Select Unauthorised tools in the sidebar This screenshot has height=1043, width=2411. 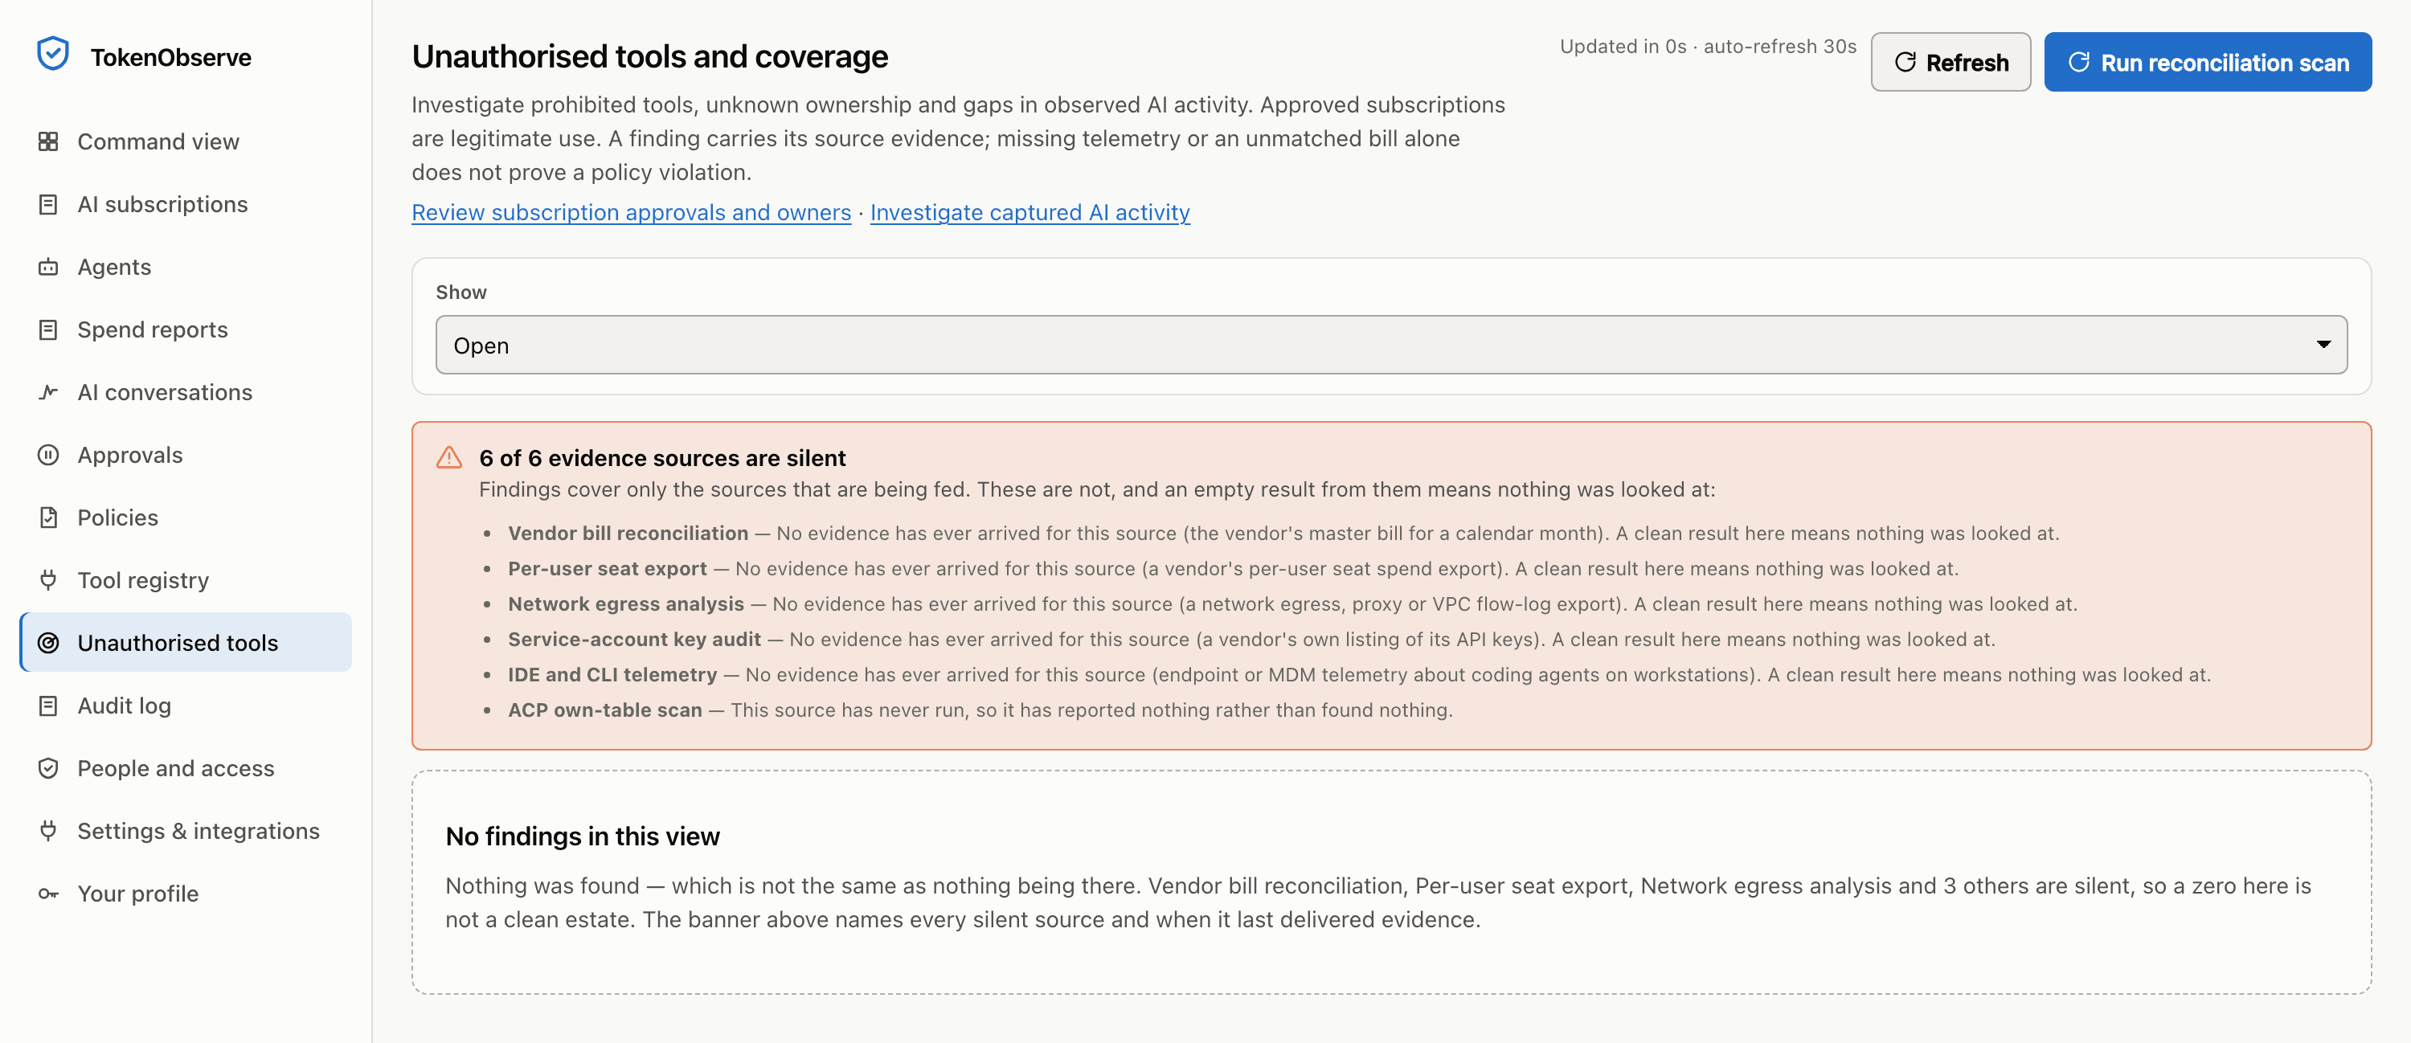[186, 643]
